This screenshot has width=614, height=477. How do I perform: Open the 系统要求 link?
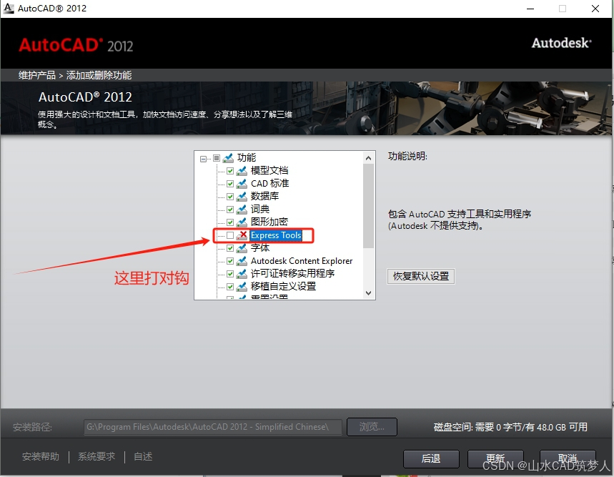point(96,457)
